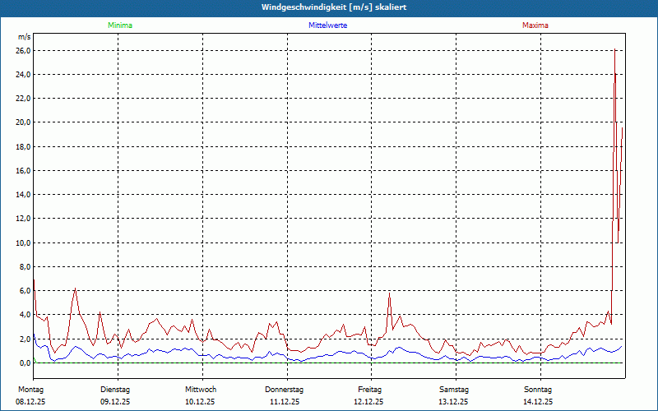Click the 20,0 y-axis tick label

[x=23, y=122]
